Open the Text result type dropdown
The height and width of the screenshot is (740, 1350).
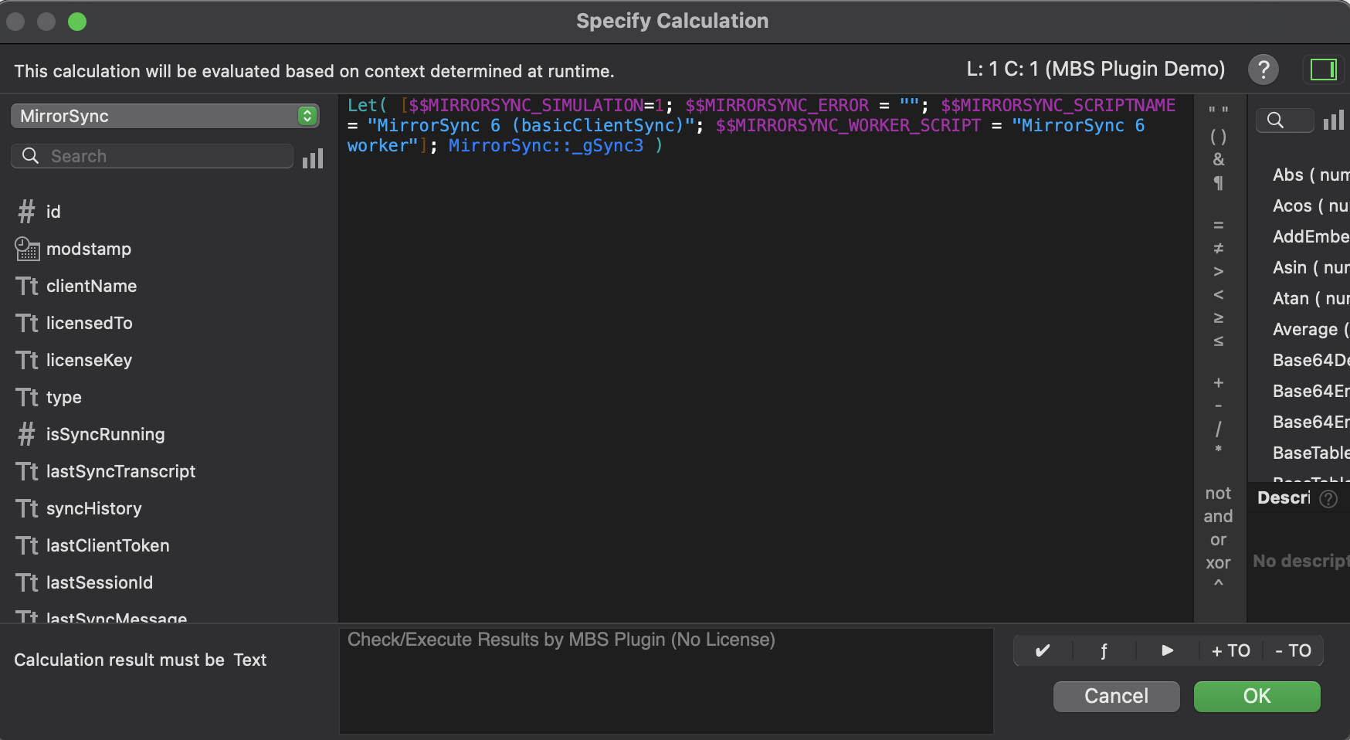pos(249,660)
